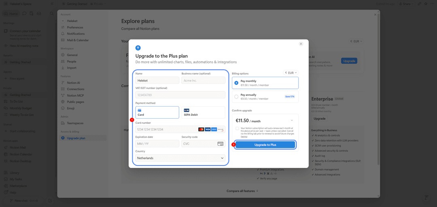Open Library in the sidebar
Screen dimensions: 437x207
[14, 173]
